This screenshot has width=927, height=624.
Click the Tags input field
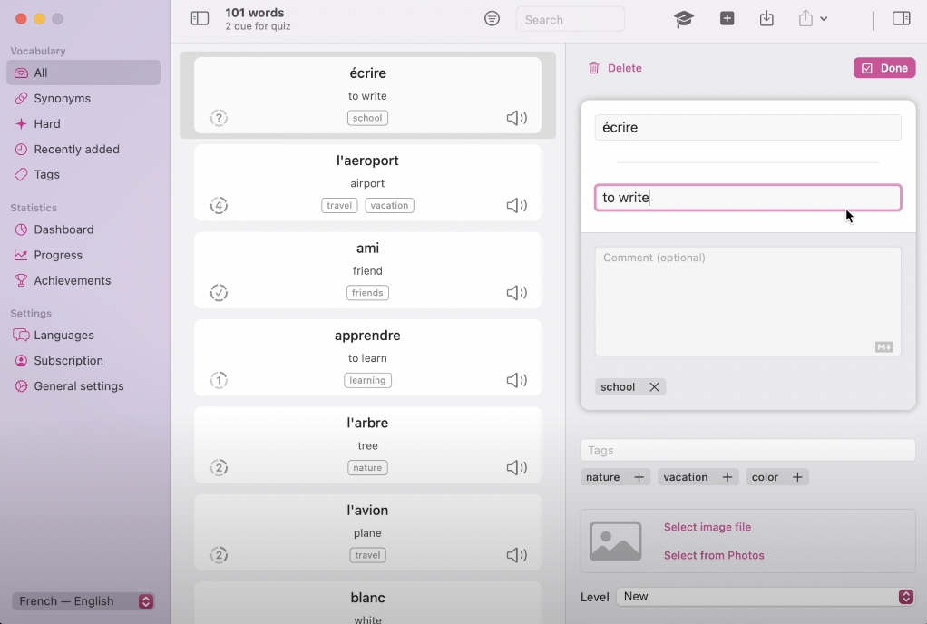coord(747,450)
